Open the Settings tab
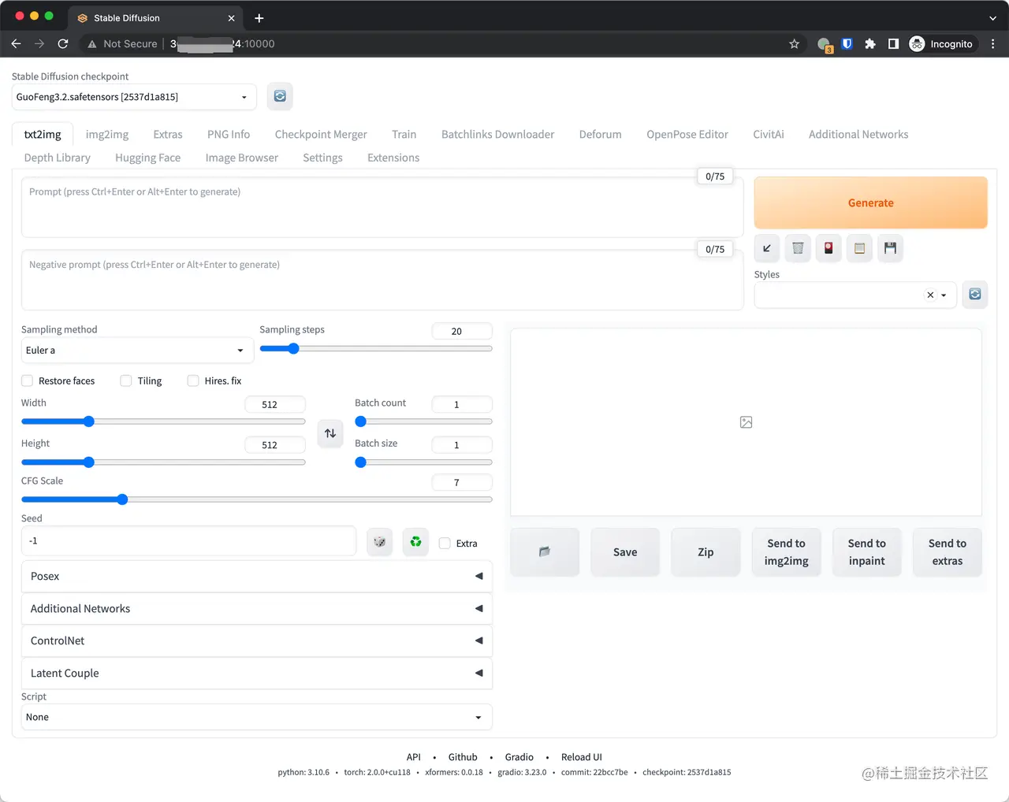The height and width of the screenshot is (802, 1009). (x=323, y=158)
